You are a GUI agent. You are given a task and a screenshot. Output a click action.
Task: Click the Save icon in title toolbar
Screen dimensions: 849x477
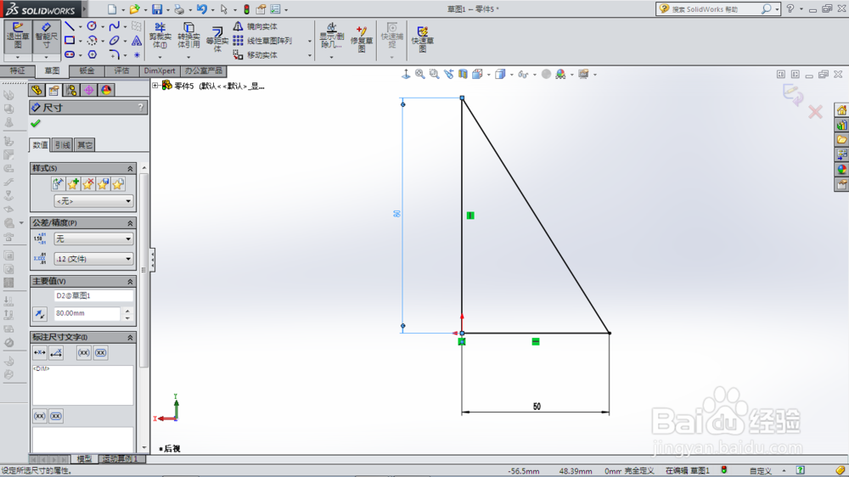(x=157, y=9)
